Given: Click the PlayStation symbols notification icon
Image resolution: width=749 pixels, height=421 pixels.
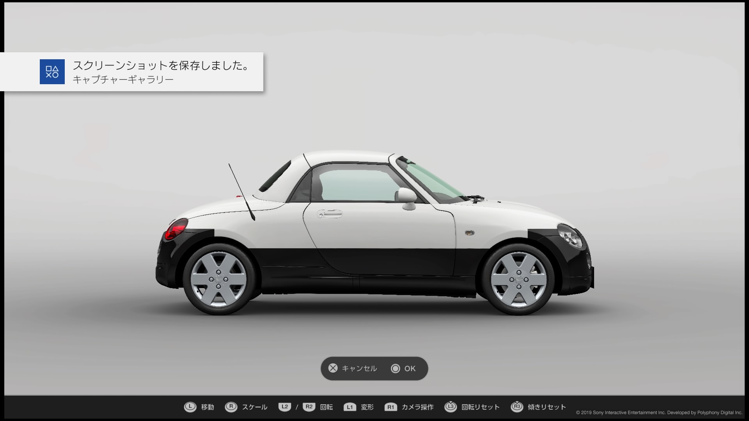Looking at the screenshot, I should pyautogui.click(x=52, y=72).
